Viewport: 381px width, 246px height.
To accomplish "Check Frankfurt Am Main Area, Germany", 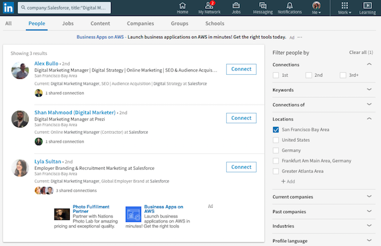I will (276, 161).
